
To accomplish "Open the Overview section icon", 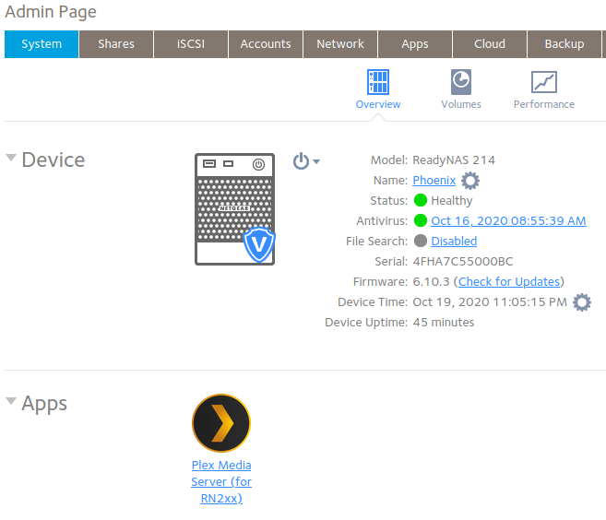I will tap(378, 82).
